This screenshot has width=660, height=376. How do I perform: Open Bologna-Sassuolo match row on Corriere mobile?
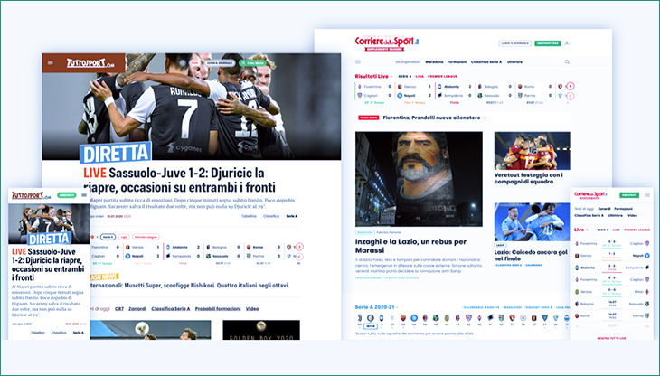612,303
